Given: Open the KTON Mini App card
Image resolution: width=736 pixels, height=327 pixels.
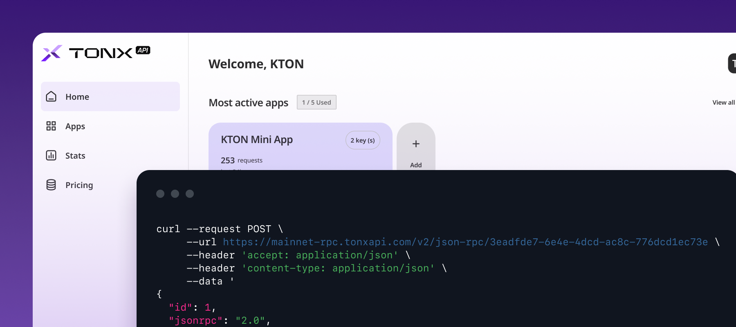Looking at the screenshot, I should tap(301, 146).
